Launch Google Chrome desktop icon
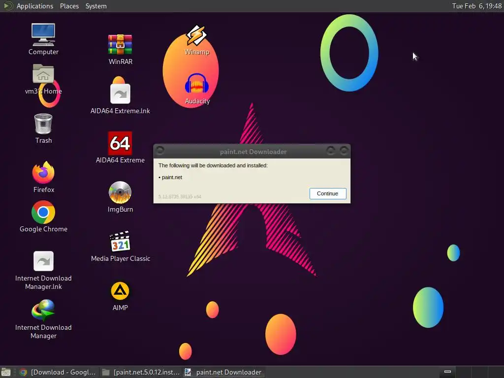Viewport: 504px width, 378px height. pyautogui.click(x=43, y=212)
